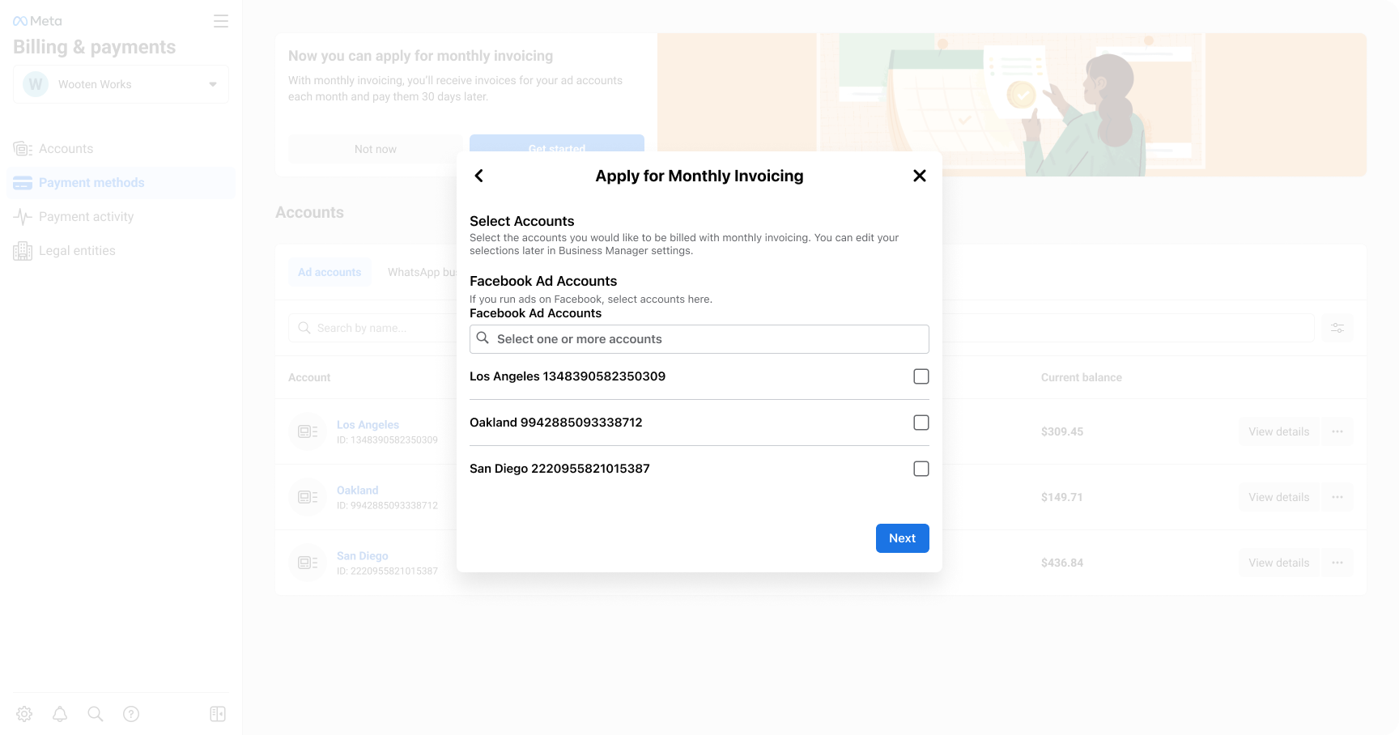Open notifications bell icon
Viewport: 1399px width, 735px height.
(x=60, y=714)
